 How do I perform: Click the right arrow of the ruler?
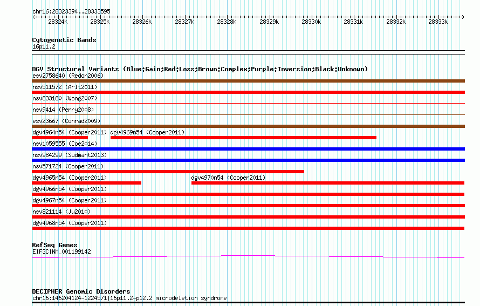tap(463, 17)
